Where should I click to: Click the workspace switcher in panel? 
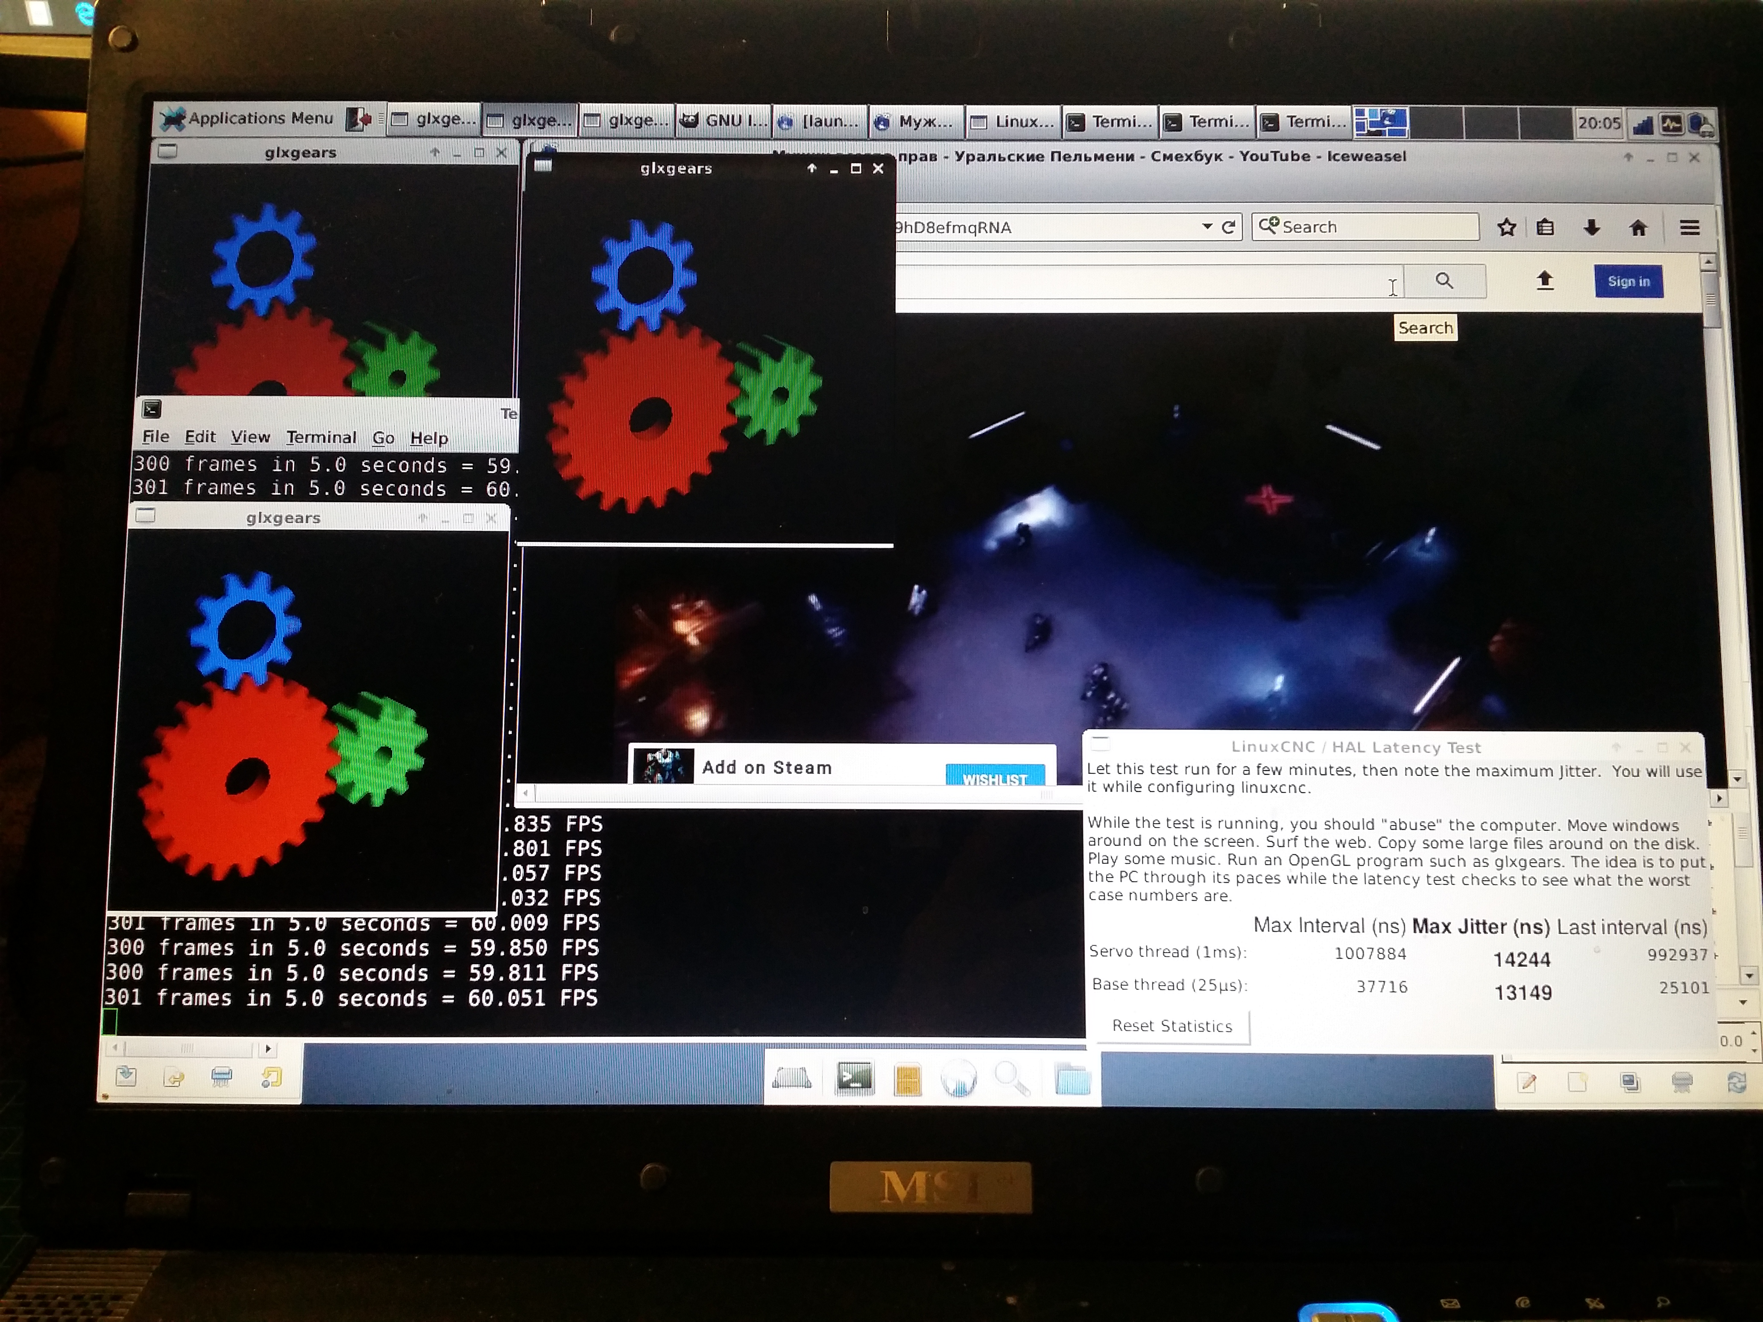pos(1380,123)
